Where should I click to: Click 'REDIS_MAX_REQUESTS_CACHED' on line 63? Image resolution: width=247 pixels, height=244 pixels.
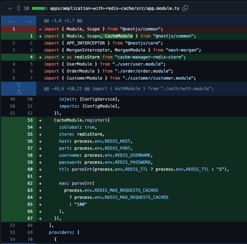(x=126, y=190)
